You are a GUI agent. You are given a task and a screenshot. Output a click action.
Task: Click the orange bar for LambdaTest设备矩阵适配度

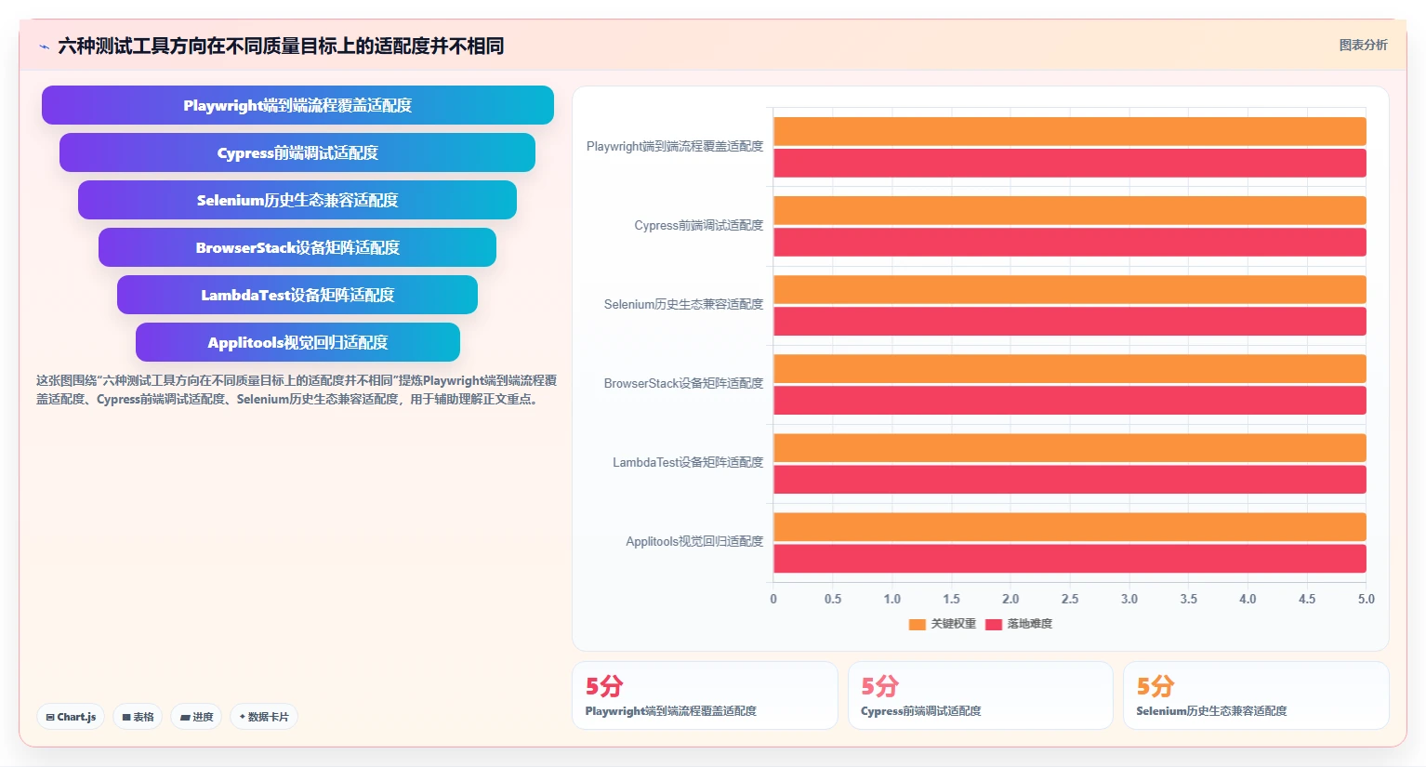(1070, 447)
